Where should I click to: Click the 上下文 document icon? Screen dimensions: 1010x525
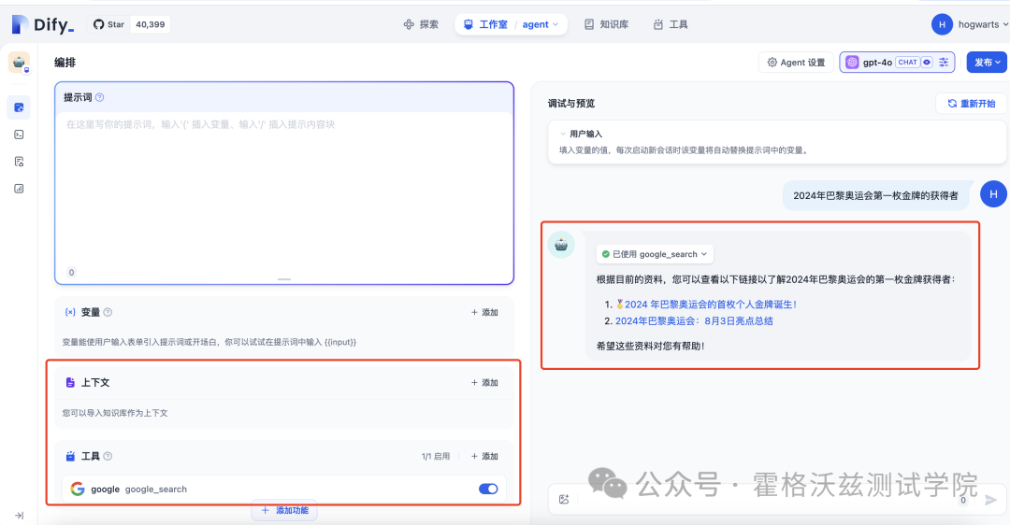(70, 382)
